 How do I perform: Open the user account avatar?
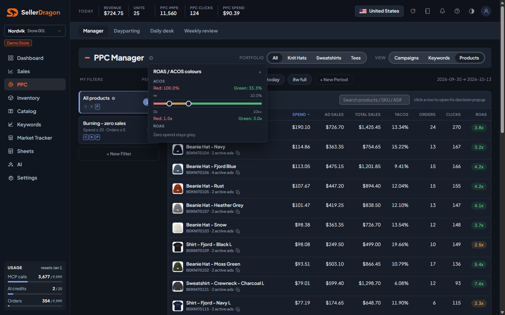click(486, 11)
